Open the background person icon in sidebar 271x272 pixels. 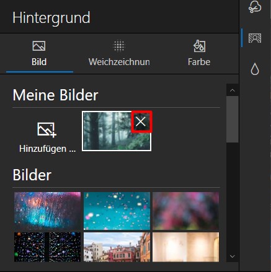[x=255, y=38]
